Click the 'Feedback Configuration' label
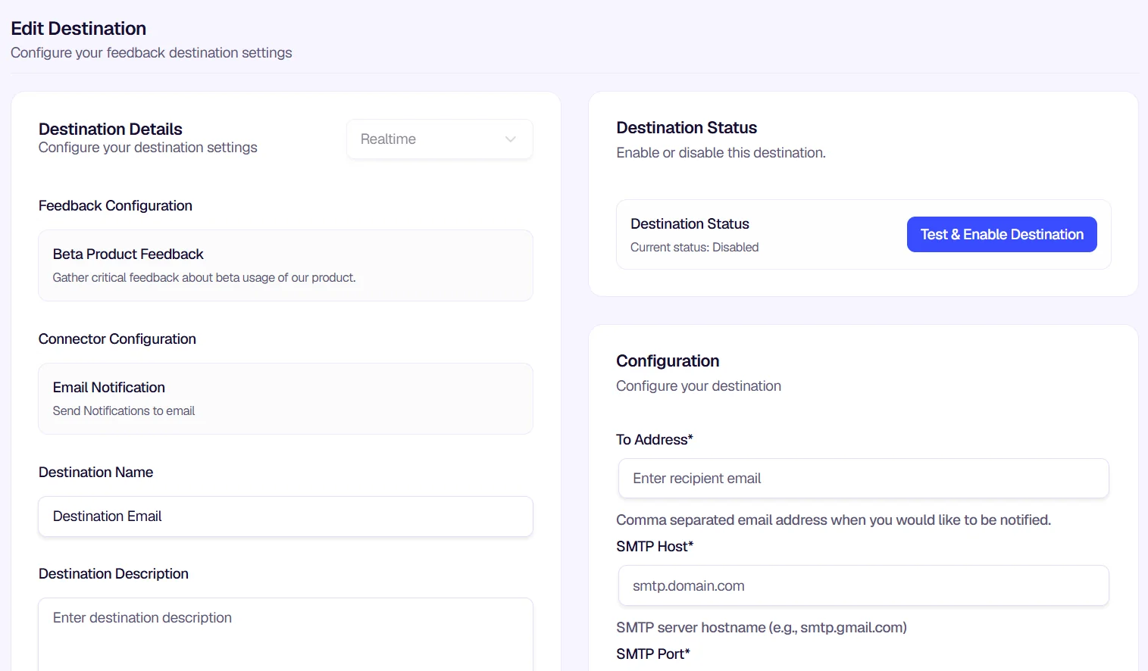This screenshot has height=671, width=1148. 115,206
